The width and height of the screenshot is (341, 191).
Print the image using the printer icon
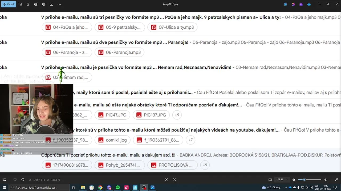pos(36,4)
